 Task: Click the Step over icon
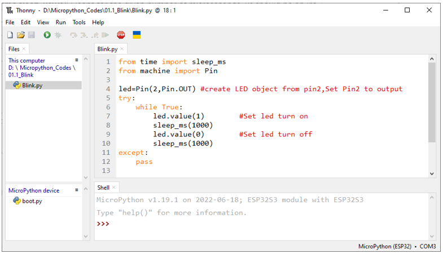(73, 35)
